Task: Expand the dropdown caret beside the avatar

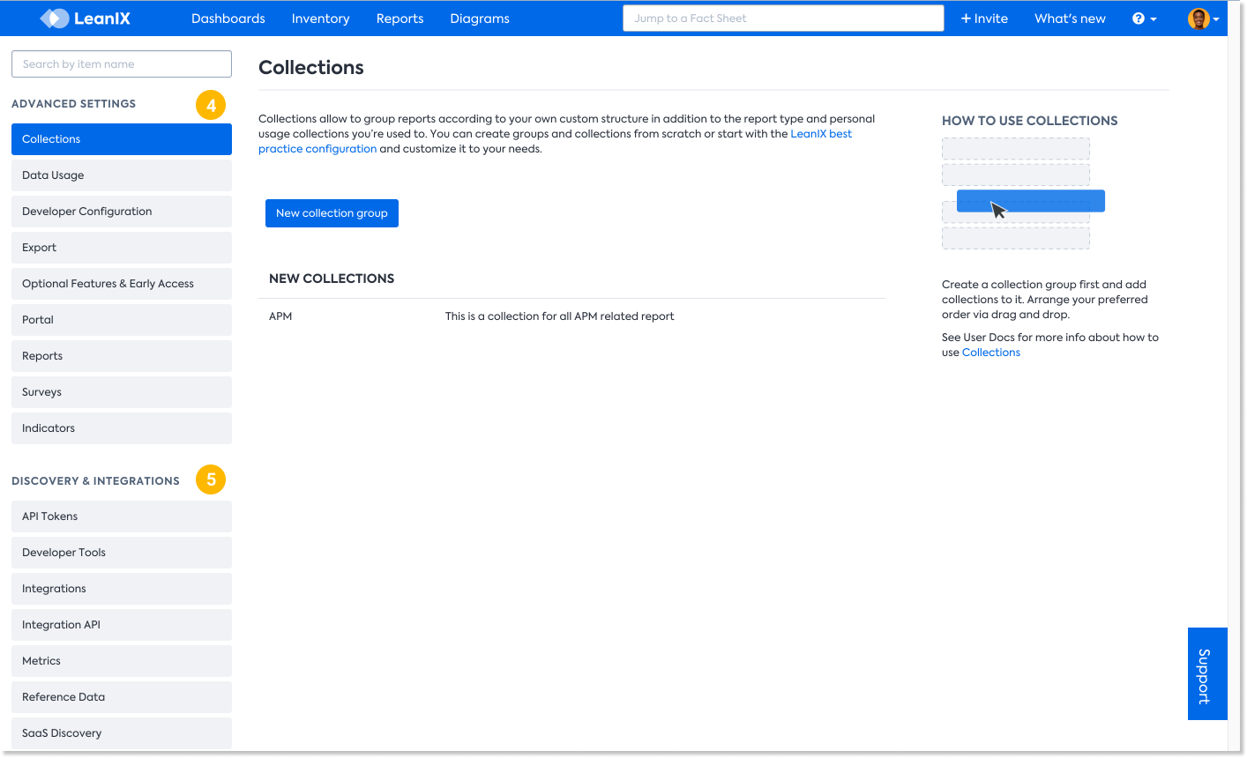Action: (x=1216, y=19)
